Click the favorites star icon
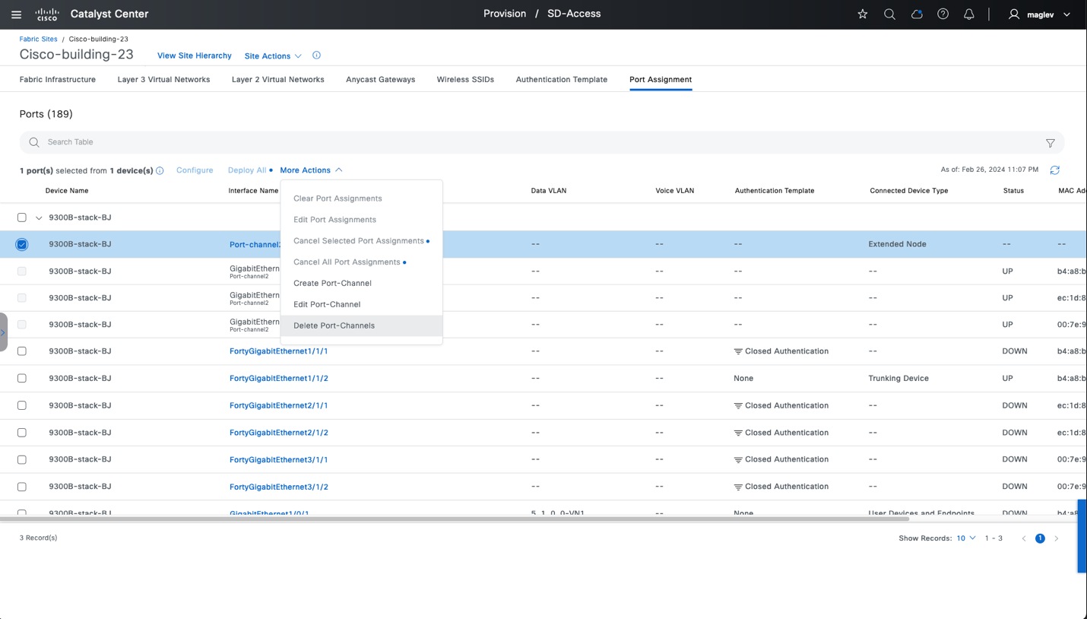The height and width of the screenshot is (619, 1087). (862, 14)
